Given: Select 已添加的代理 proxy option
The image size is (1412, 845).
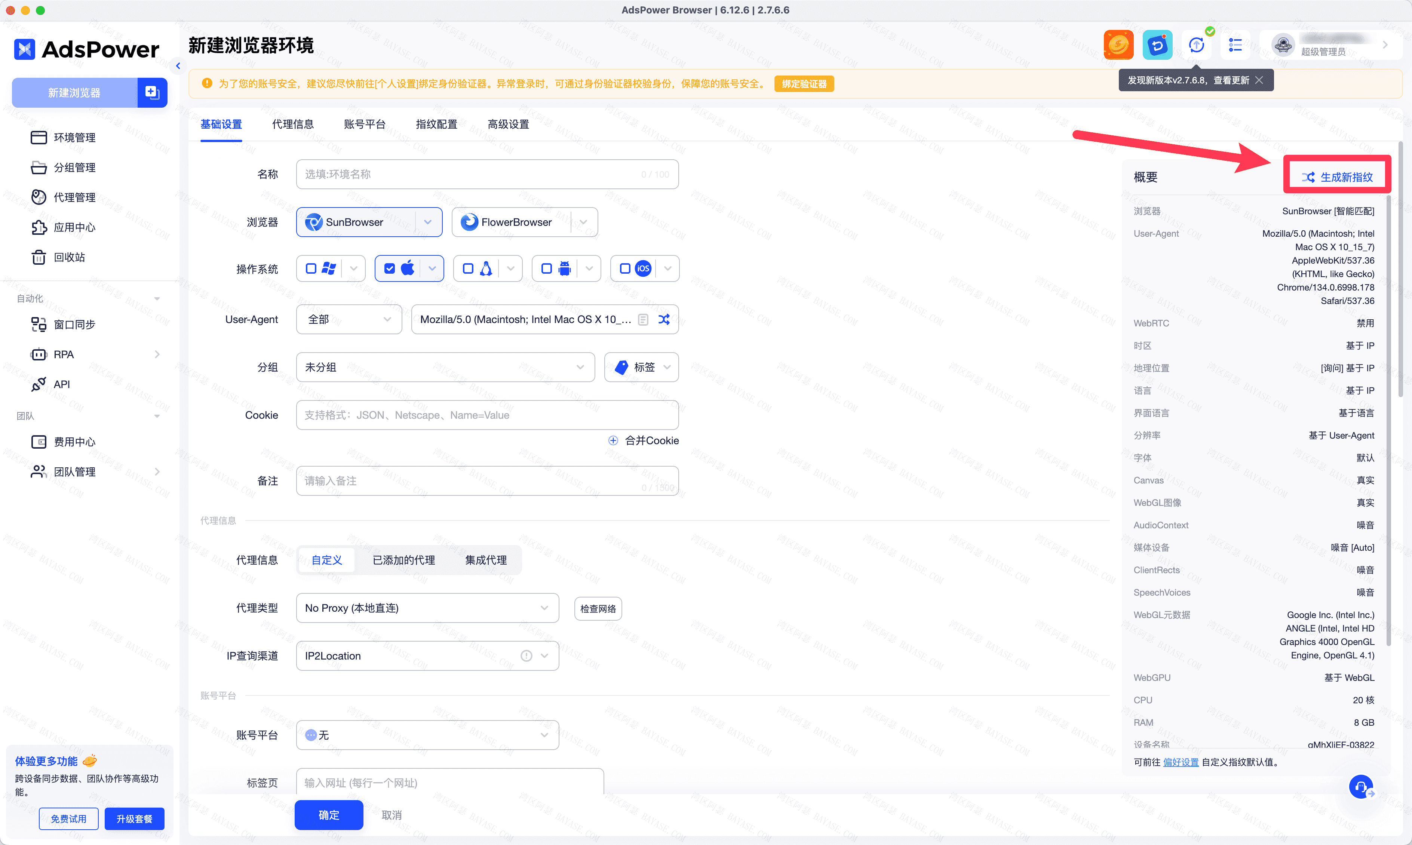Looking at the screenshot, I should pyautogui.click(x=404, y=560).
